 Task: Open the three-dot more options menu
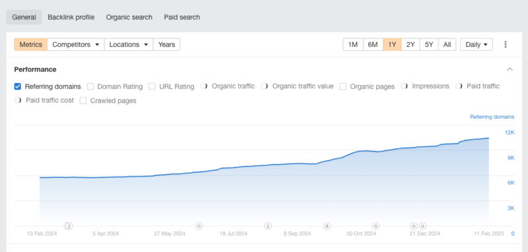click(x=505, y=44)
